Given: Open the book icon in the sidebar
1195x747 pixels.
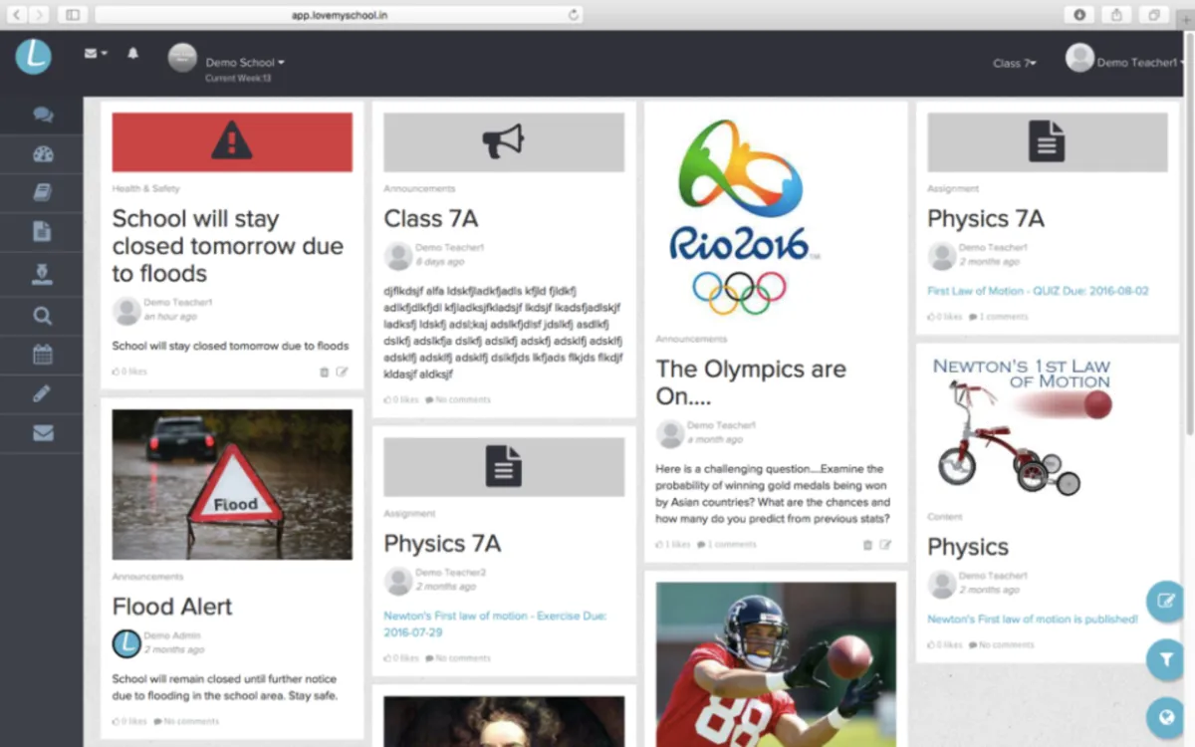Looking at the screenshot, I should pos(42,193).
